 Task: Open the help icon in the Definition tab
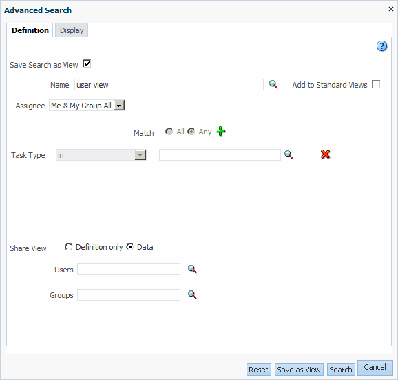(381, 46)
